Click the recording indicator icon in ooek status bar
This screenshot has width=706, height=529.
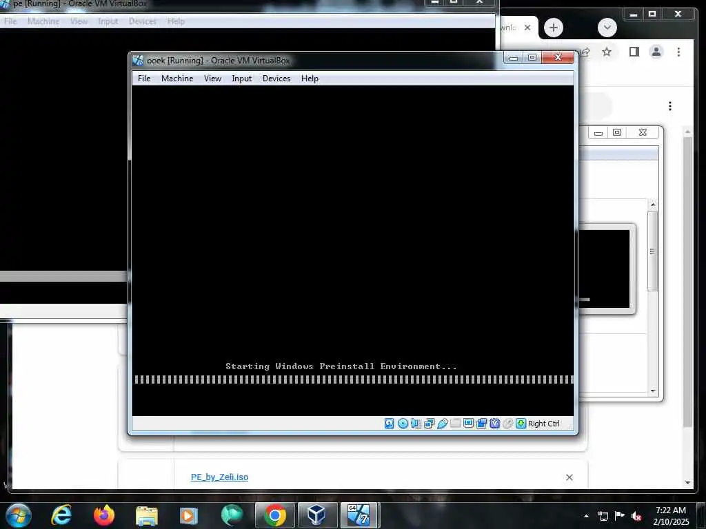tap(481, 424)
